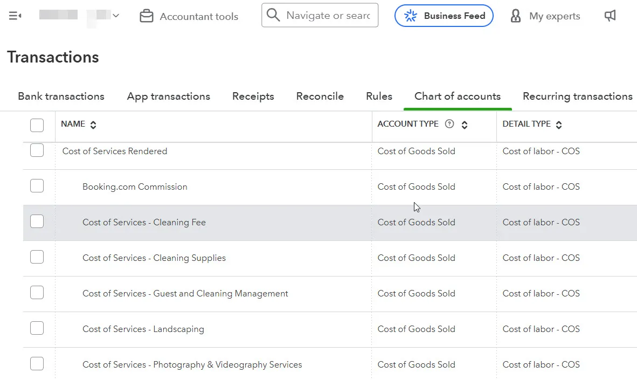This screenshot has width=637, height=380.
Task: Click the My experts person icon
Action: click(516, 16)
